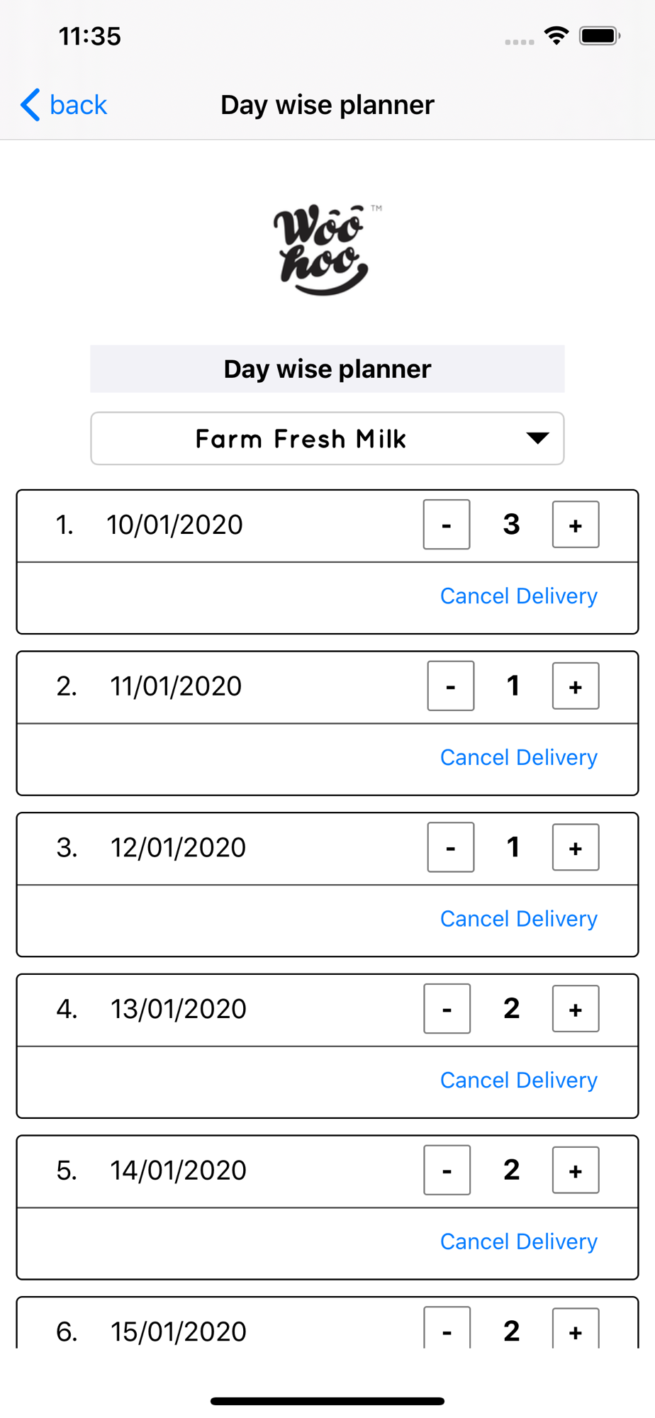The image size is (655, 1418).
Task: Select the Day wise planner heading bar
Action: tap(327, 369)
